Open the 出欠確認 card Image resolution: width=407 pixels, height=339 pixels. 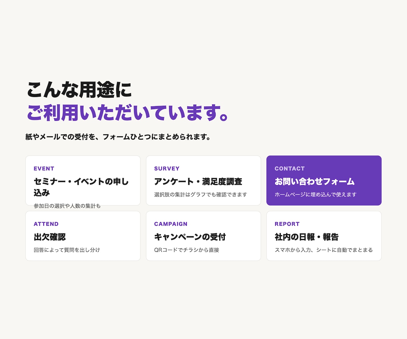pos(83,236)
